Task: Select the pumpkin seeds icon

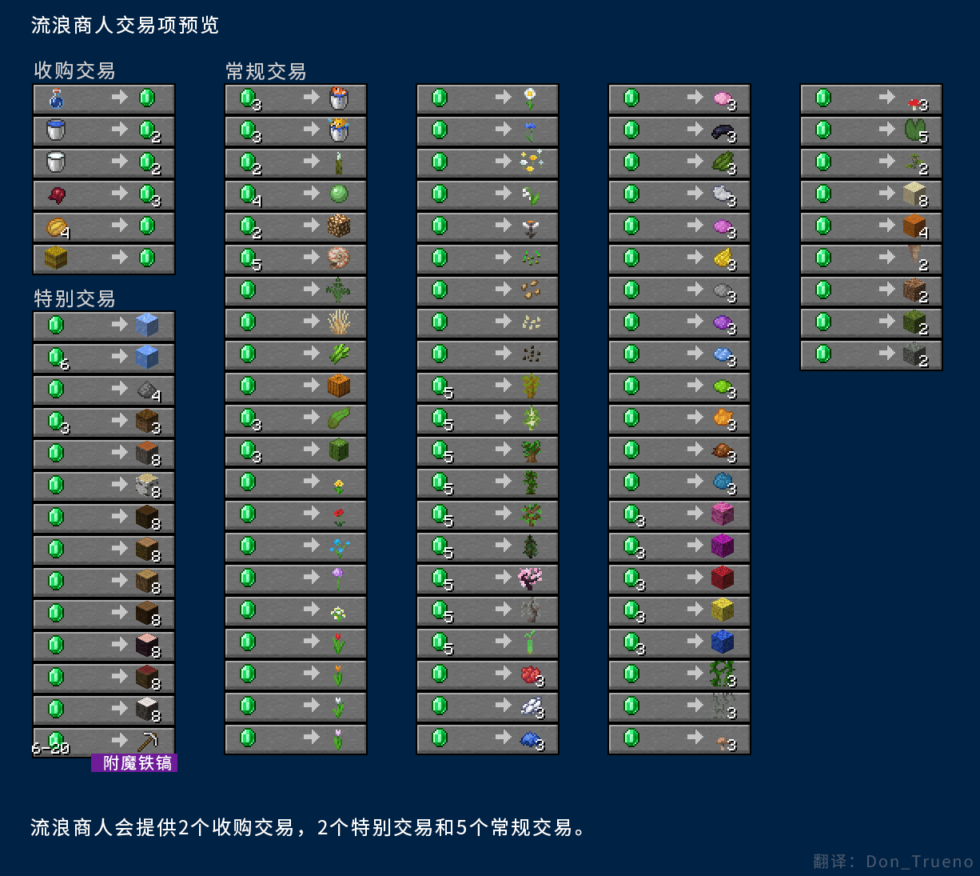Action: point(530,322)
